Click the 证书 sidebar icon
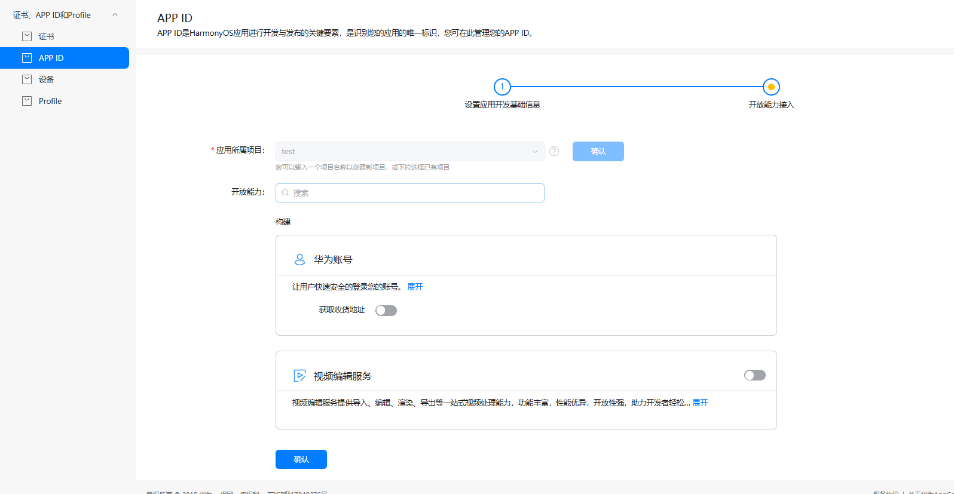 point(27,36)
